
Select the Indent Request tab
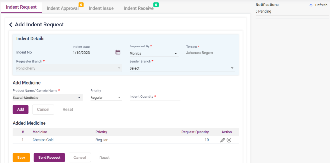point(21,7)
